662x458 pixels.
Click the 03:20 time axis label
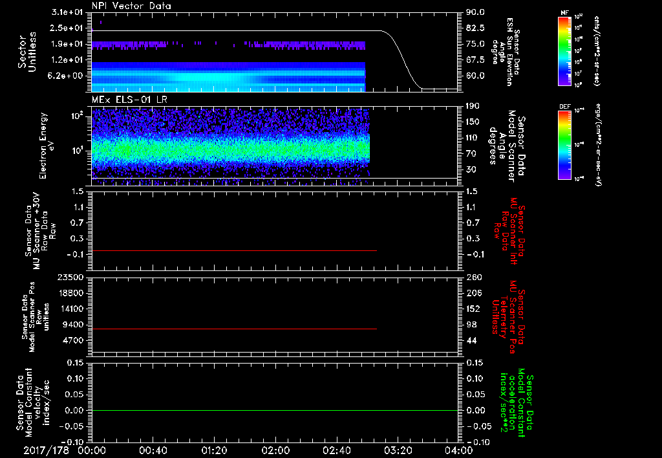point(398,450)
